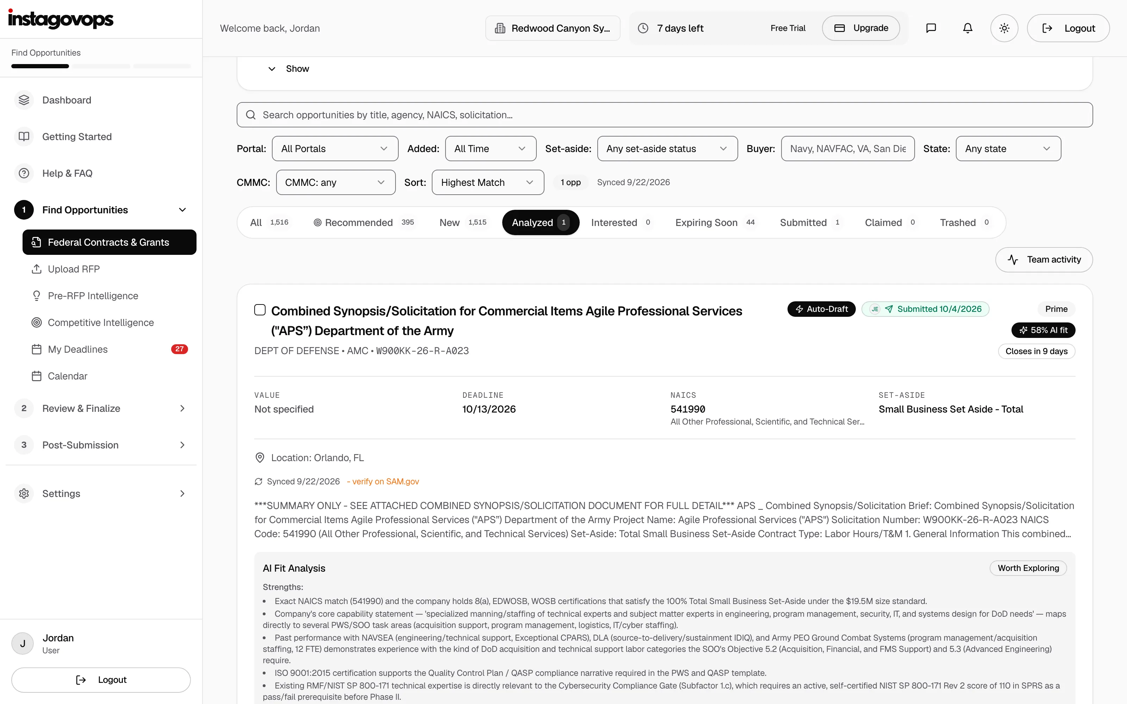Click the step 3 circle icon
The image size is (1127, 704).
(24, 445)
